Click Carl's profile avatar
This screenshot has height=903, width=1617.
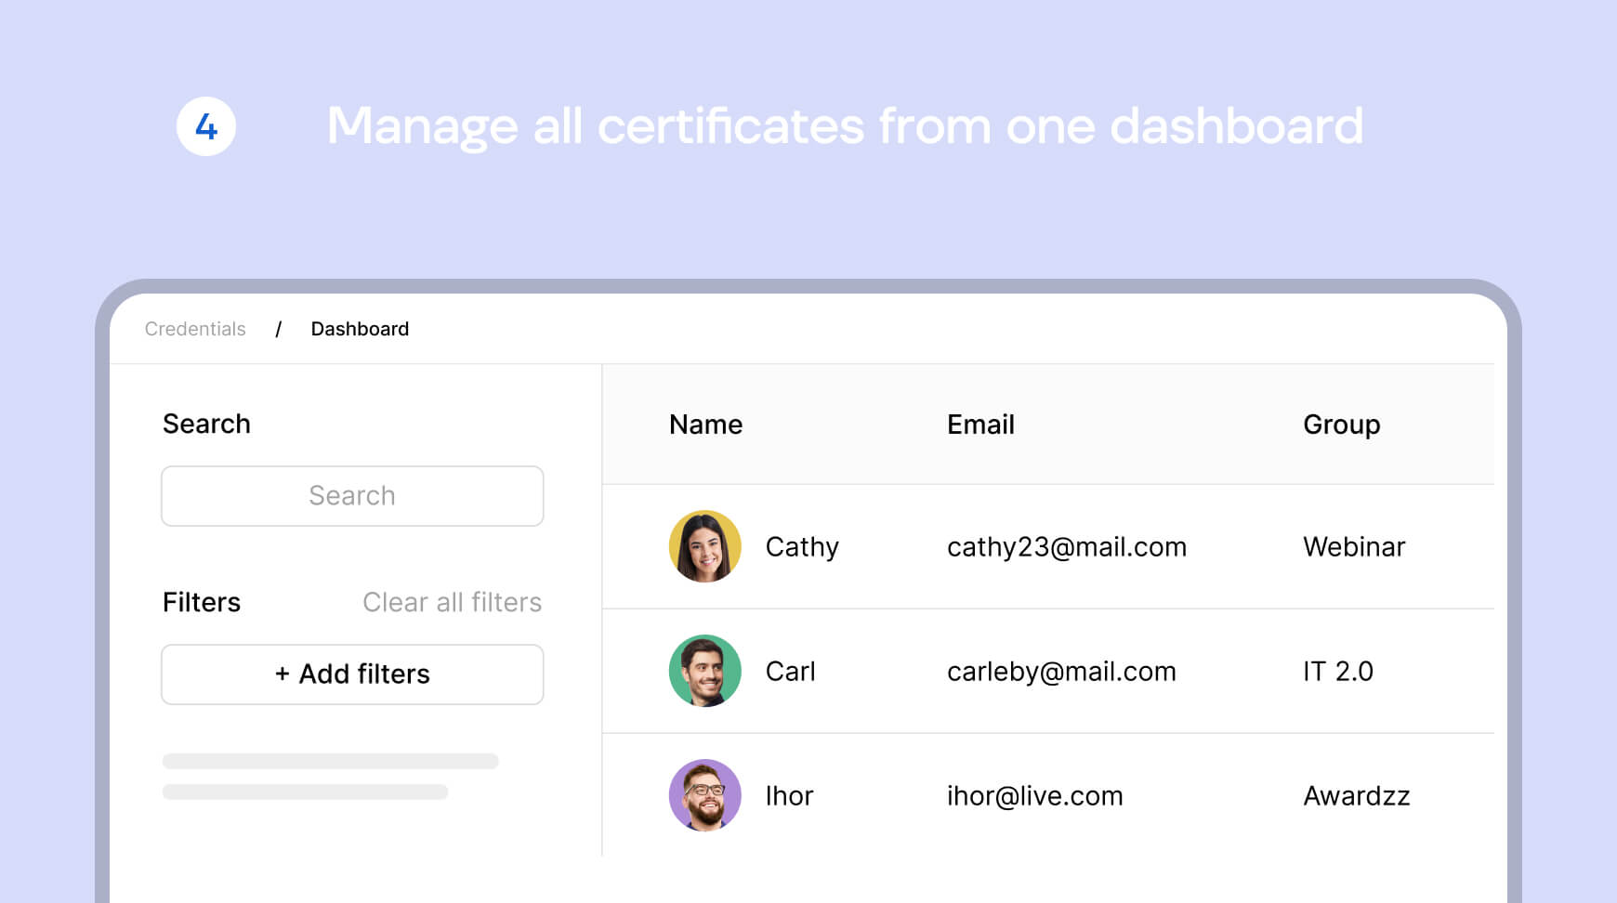click(x=704, y=671)
